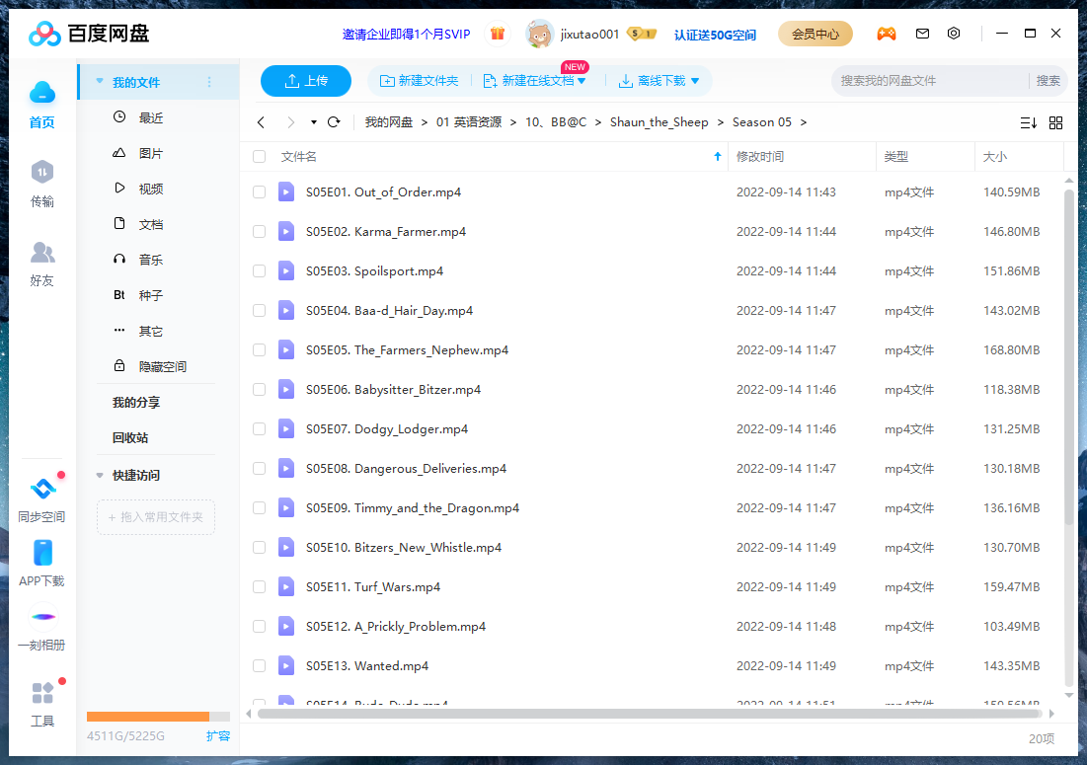Select 视频 in the sidebar
This screenshot has width=1087, height=765.
158,189
